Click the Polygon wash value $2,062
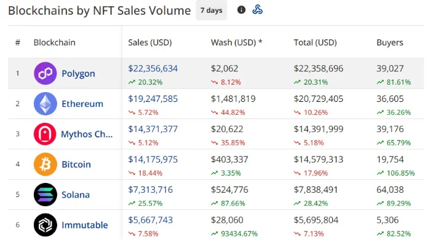427x240 pixels. click(225, 69)
